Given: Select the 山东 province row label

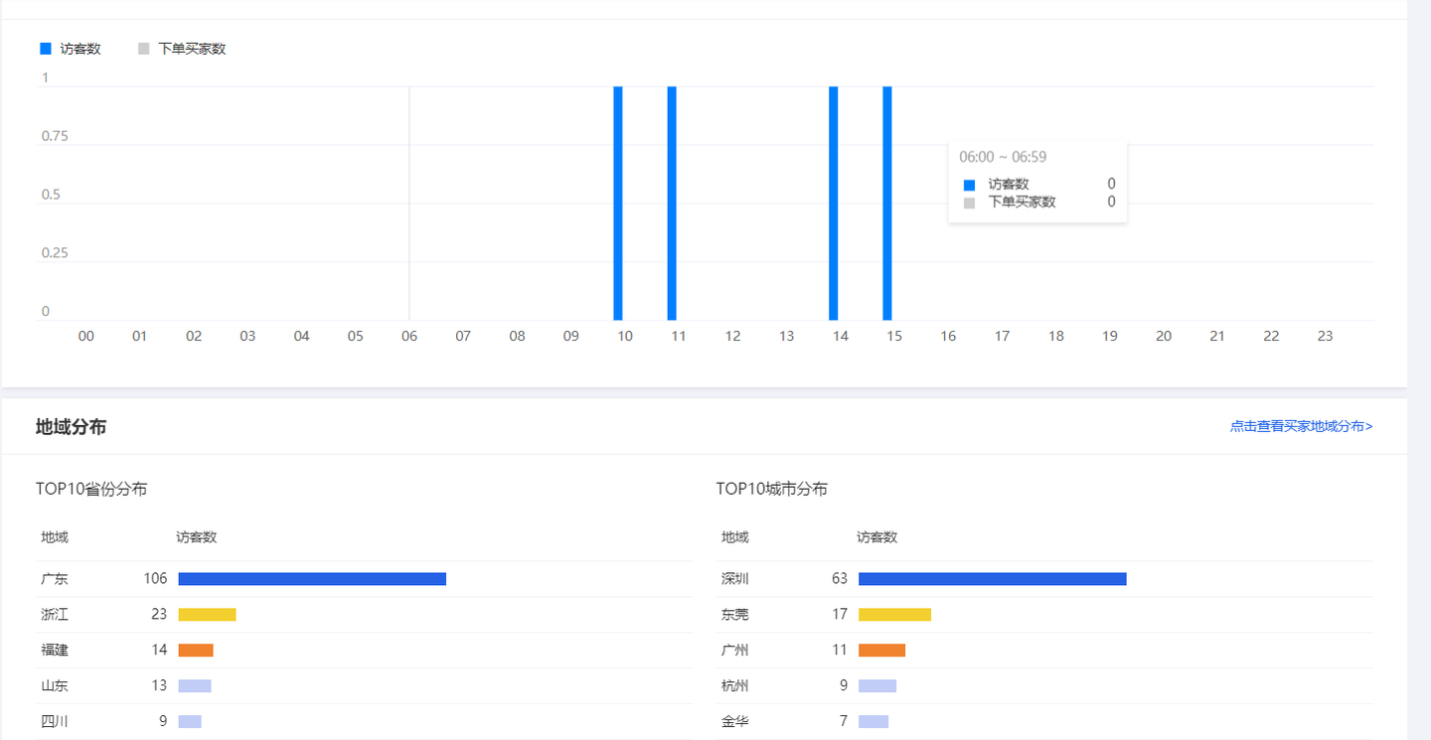Looking at the screenshot, I should coord(55,686).
